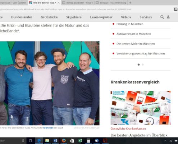Open the Bundesländer menu
Screen dimensions: 178x144
[22, 17]
